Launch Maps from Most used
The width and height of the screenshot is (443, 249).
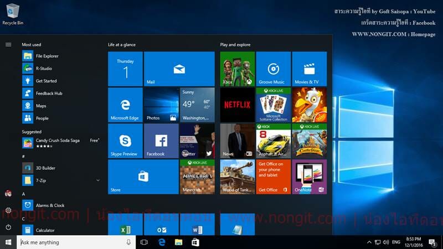click(61, 106)
